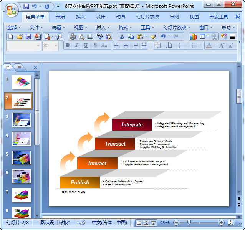This screenshot has width=245, height=230.
Task: Open file with the folder icon
Action: pos(20,36)
